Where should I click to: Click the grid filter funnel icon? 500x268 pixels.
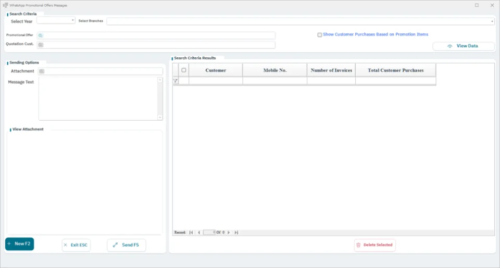pos(176,81)
